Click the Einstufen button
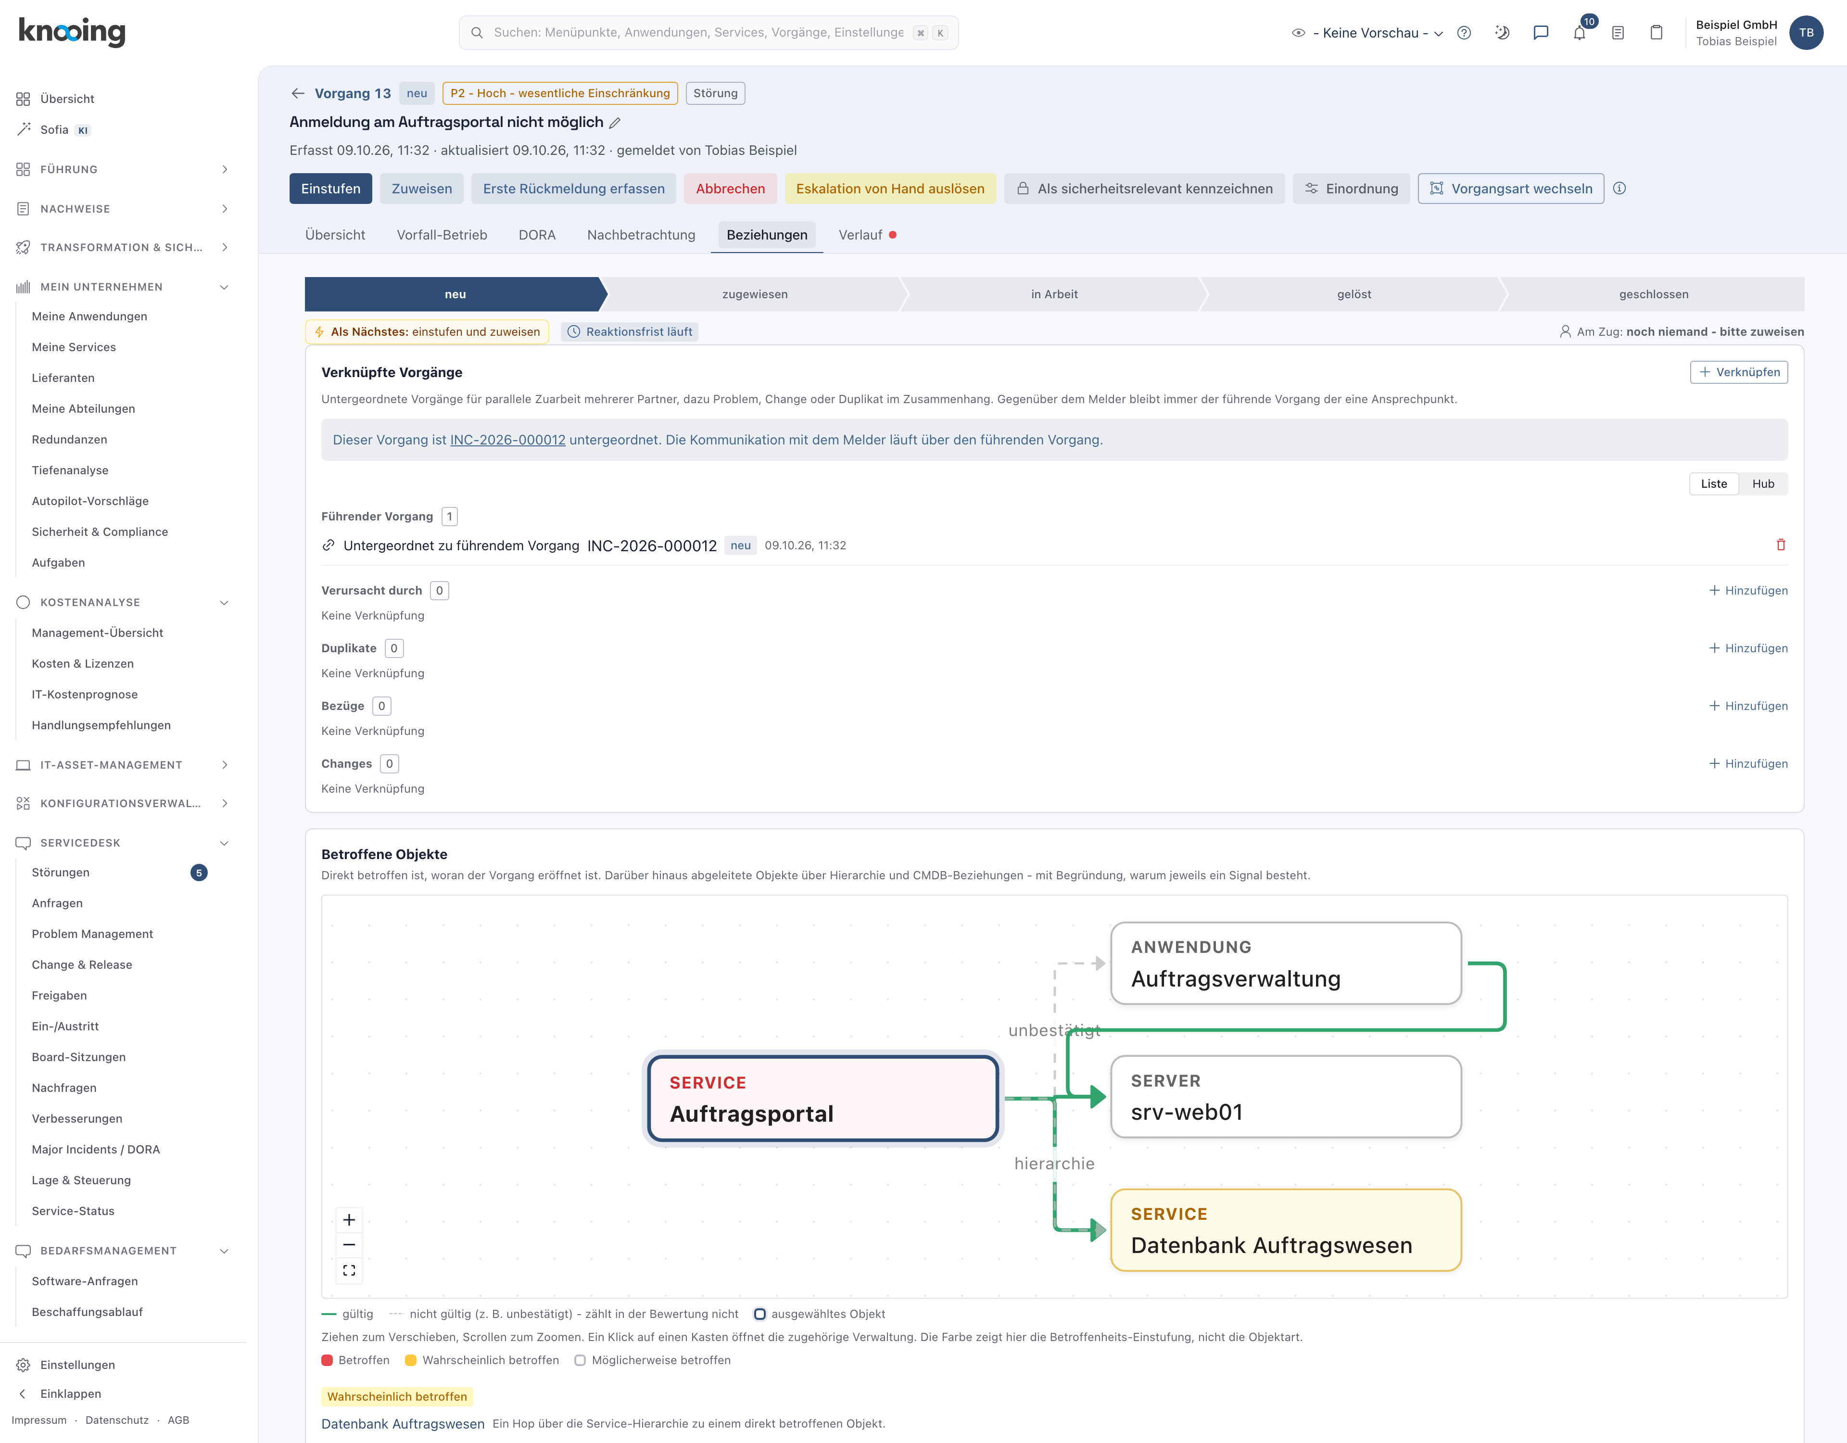Viewport: 1847px width, 1443px height. 330,189
